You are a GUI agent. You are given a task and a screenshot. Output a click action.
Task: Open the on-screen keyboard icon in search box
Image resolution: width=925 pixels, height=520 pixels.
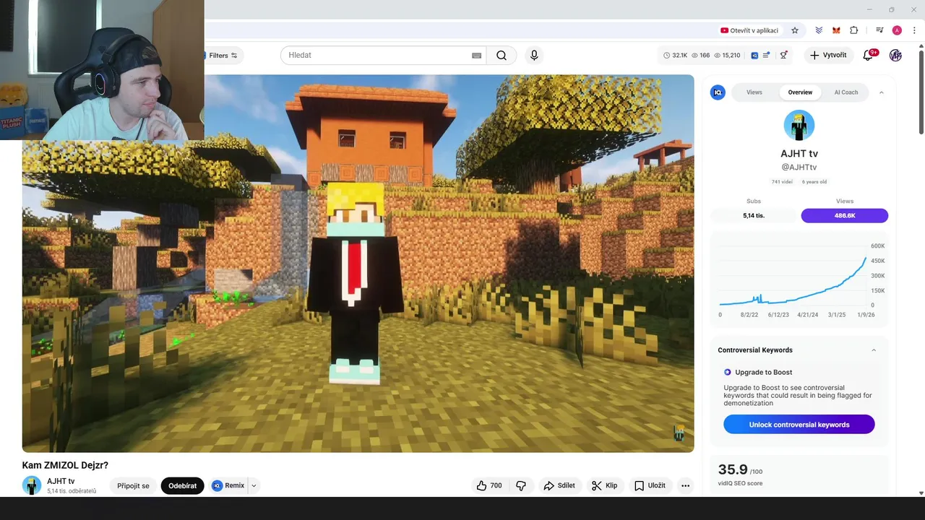[477, 56]
